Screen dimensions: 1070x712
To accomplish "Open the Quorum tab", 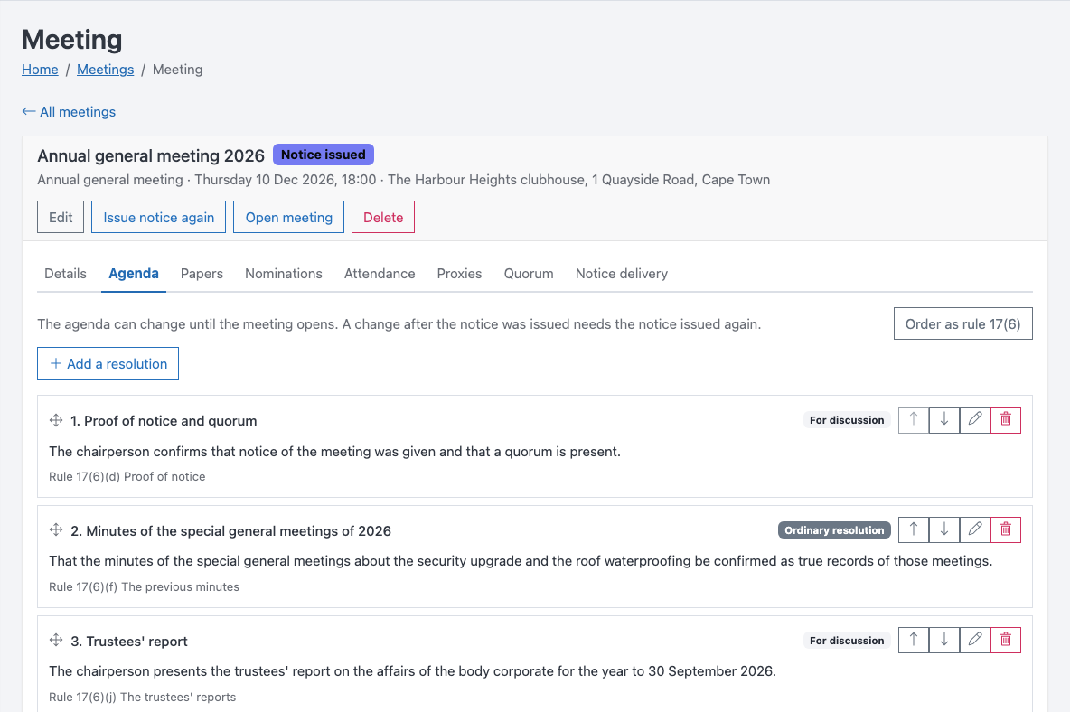I will tap(529, 274).
